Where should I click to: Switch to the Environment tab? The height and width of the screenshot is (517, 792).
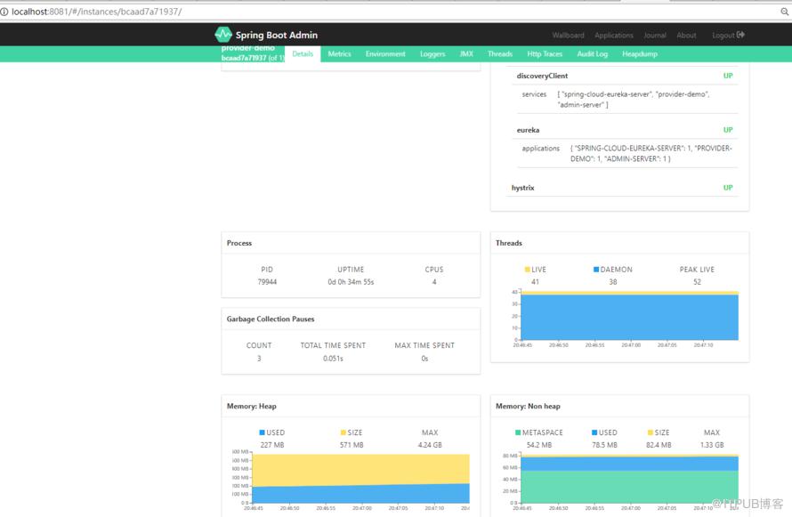(x=385, y=54)
